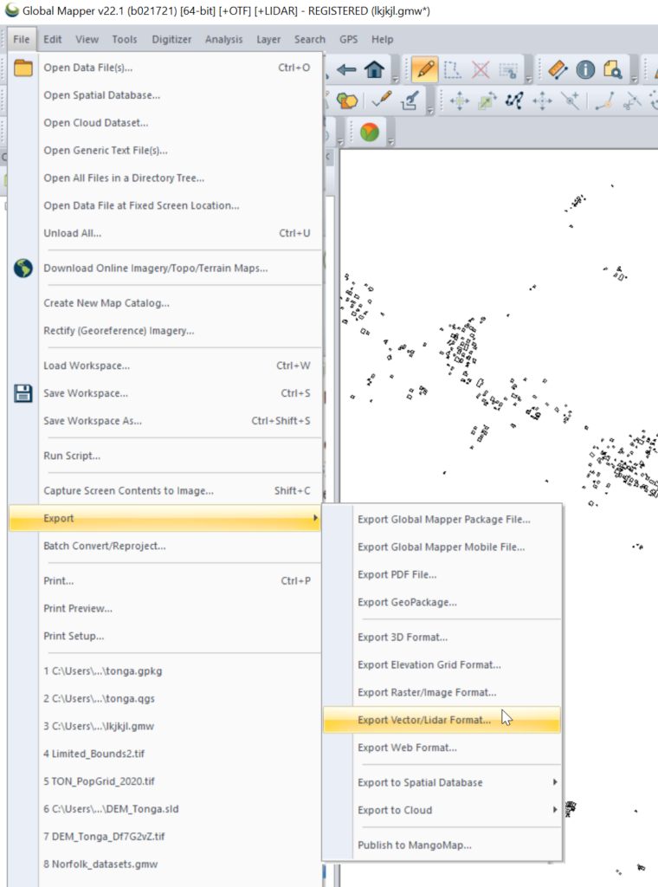Open the Search menu
The width and height of the screenshot is (658, 887).
point(310,39)
